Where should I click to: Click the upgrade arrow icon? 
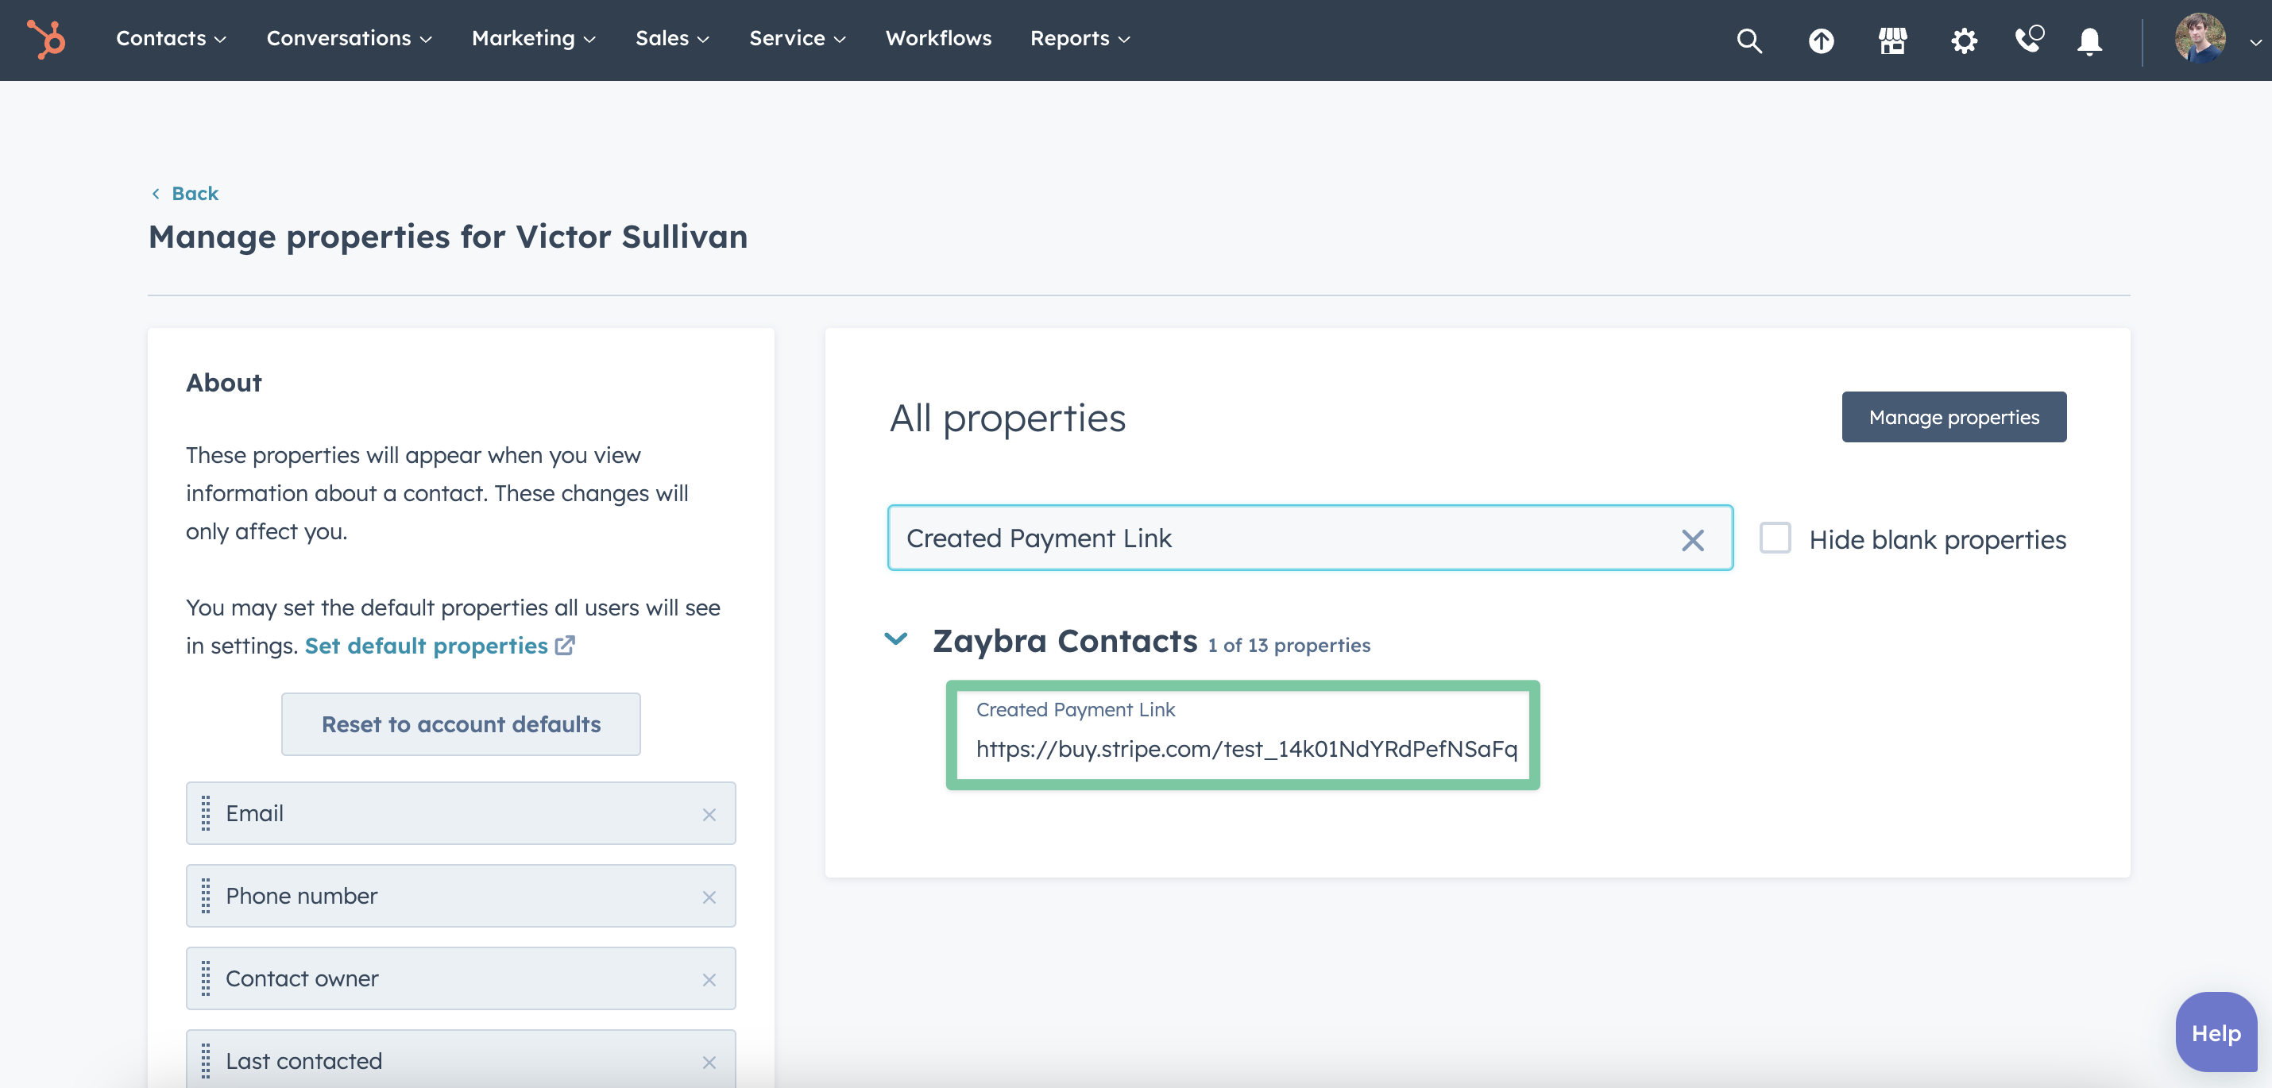[x=1821, y=41]
